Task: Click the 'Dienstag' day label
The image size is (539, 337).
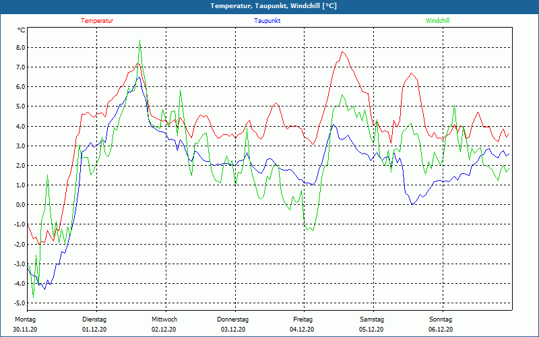Action: 94,319
